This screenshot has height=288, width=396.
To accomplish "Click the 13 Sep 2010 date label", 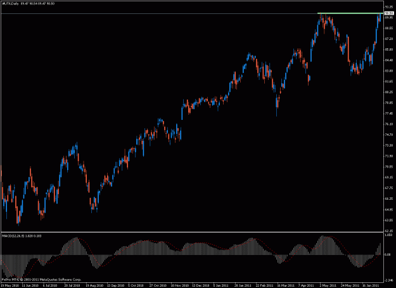I will pos(116,285).
